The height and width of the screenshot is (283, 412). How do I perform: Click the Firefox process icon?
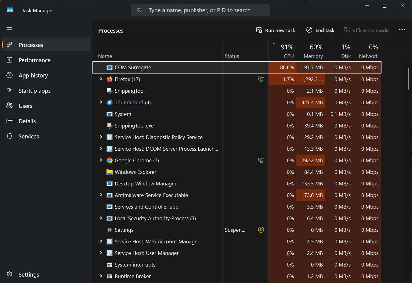click(x=109, y=79)
